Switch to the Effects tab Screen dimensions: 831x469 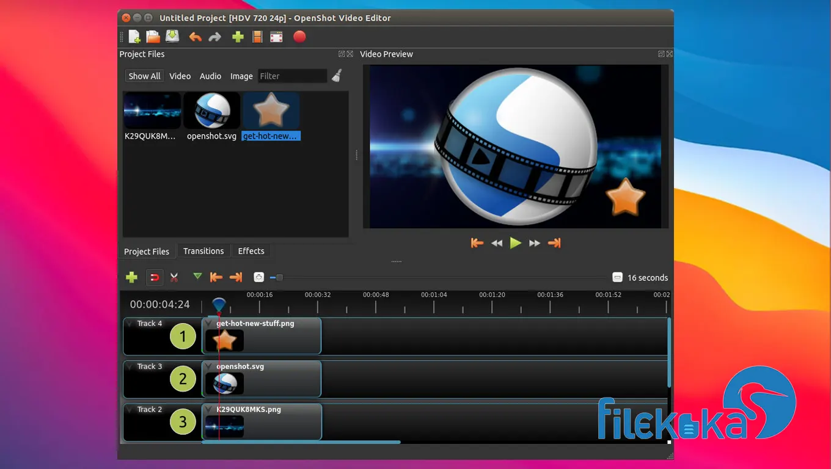(x=251, y=251)
